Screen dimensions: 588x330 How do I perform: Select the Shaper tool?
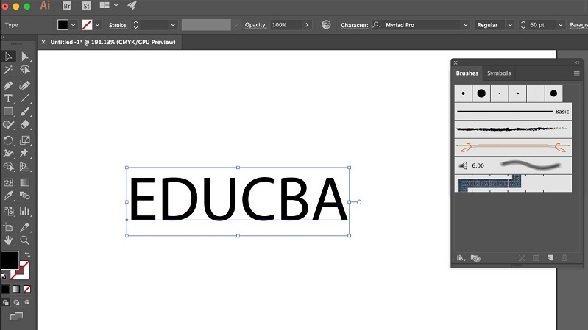point(8,125)
